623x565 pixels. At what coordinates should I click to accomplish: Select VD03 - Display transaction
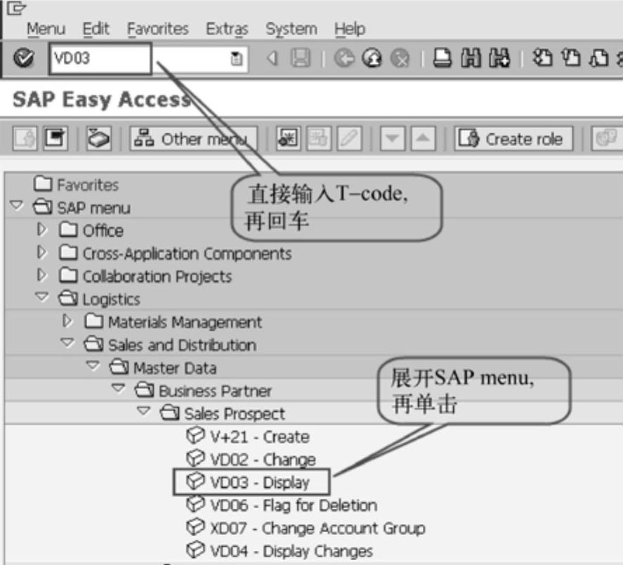pos(248,482)
